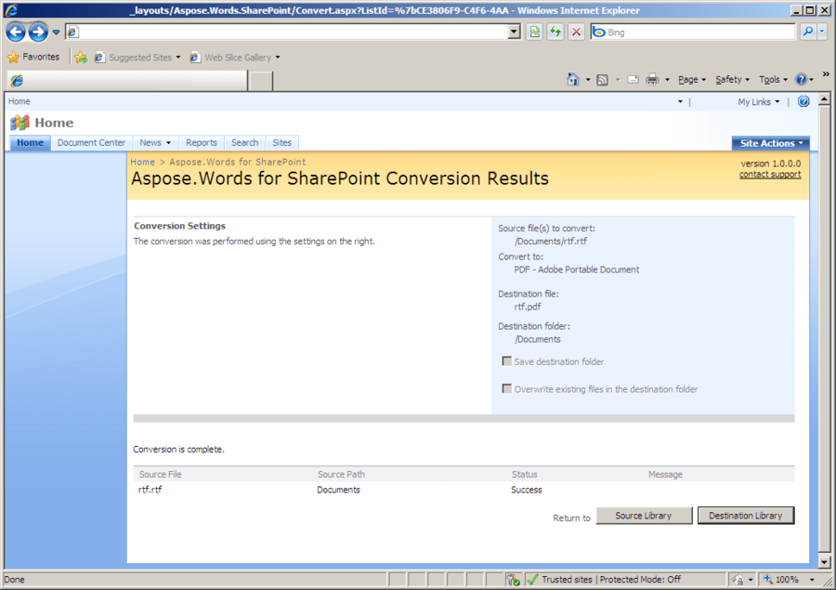
Task: Click the Internet Explorer title bar icon
Action: pyautogui.click(x=10, y=9)
